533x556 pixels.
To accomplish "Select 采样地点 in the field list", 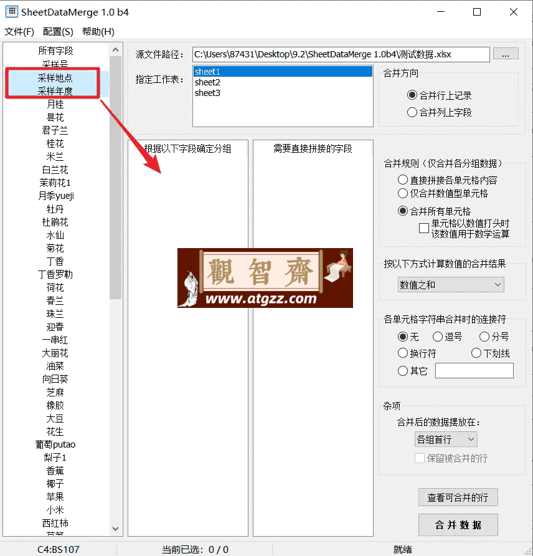I will 55,78.
